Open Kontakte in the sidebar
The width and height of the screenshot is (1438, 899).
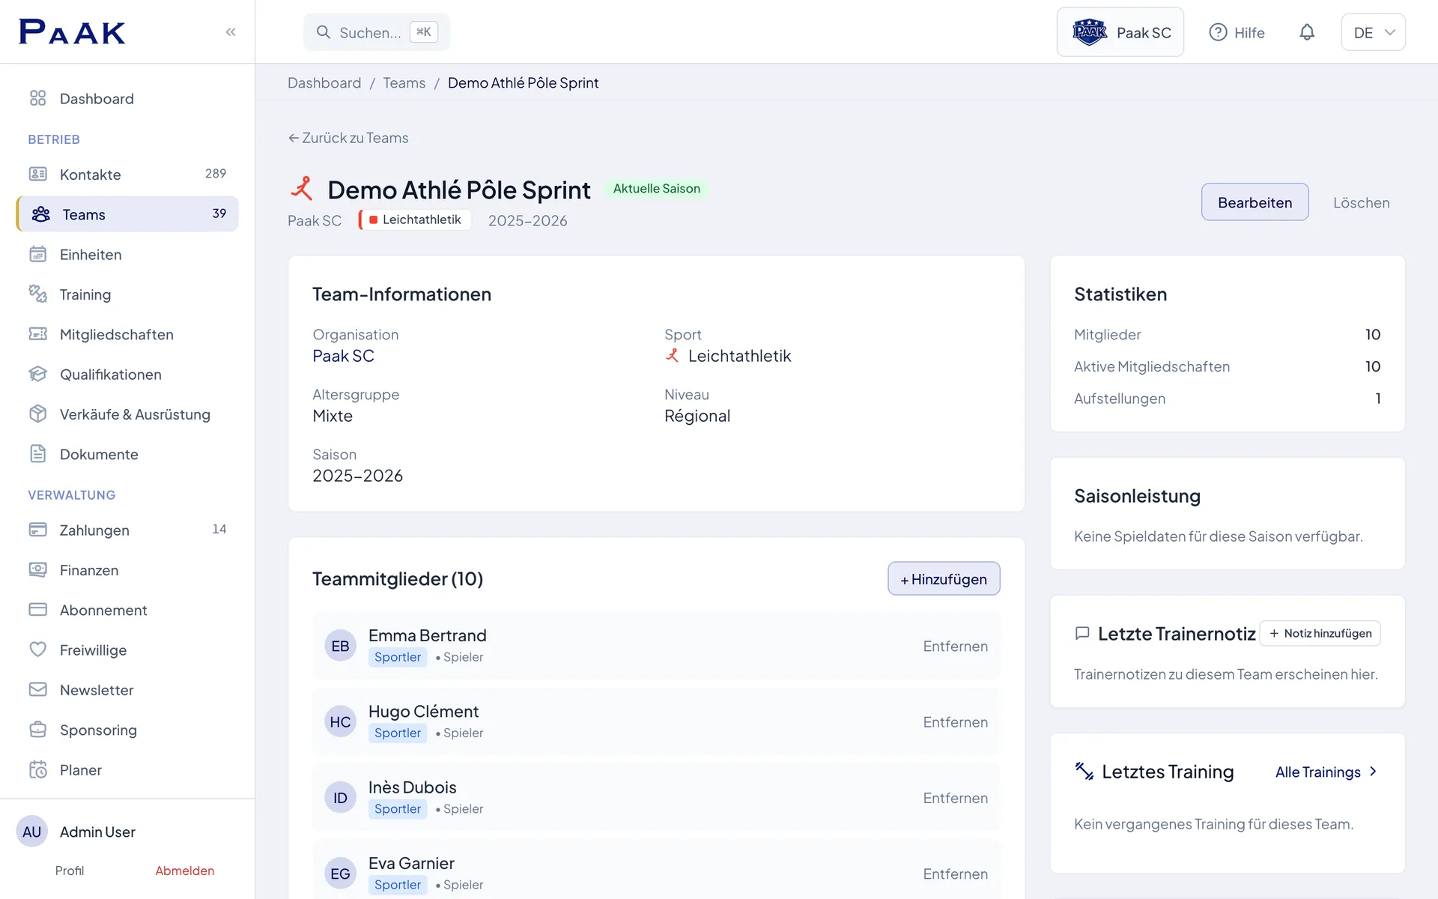click(127, 174)
